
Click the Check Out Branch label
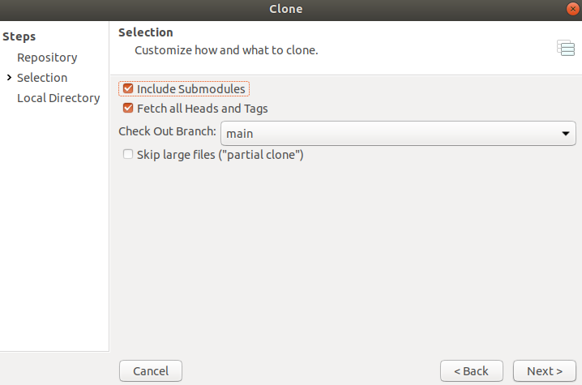(x=168, y=131)
